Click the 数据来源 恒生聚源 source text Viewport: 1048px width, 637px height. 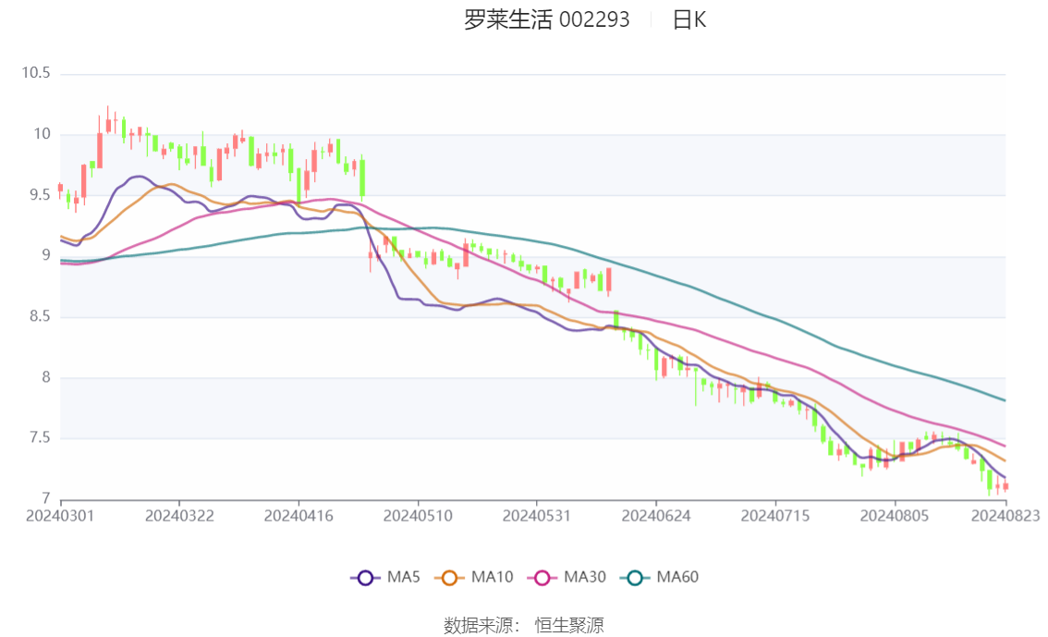pos(524,625)
